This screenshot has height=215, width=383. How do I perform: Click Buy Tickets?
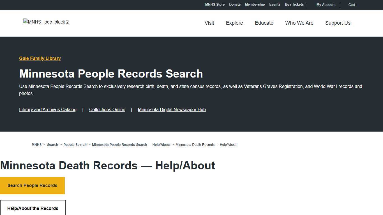tap(294, 4)
